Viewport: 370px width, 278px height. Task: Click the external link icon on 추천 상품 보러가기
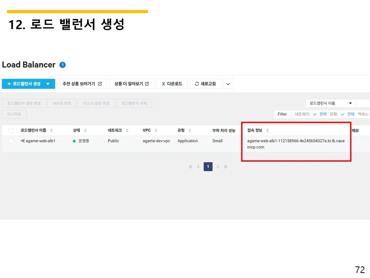click(x=99, y=83)
